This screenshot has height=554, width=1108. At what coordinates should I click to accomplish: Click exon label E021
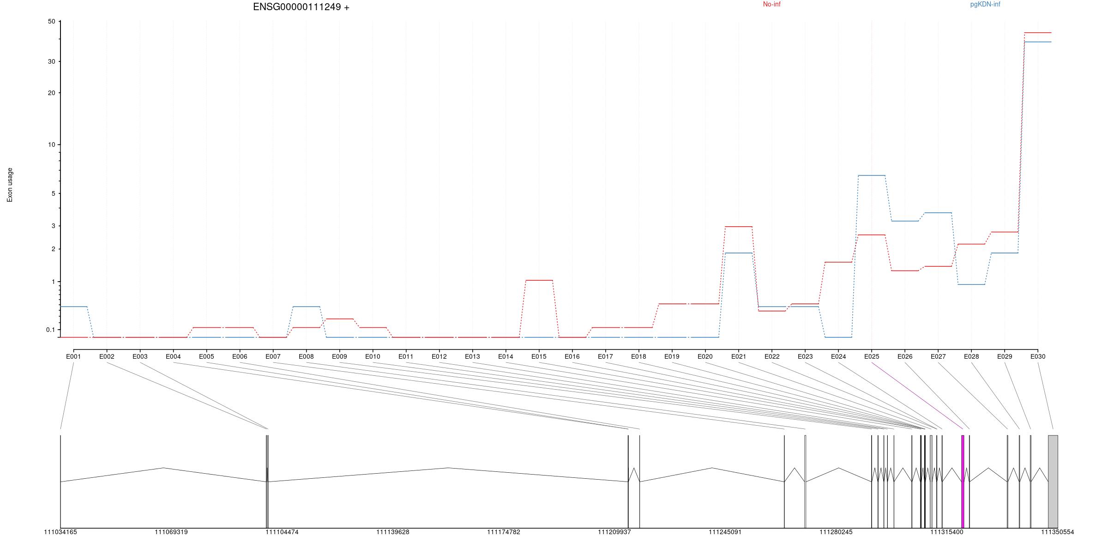coord(739,356)
